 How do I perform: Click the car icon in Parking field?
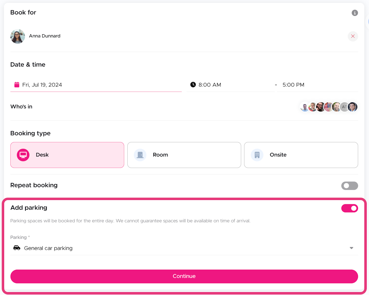[17, 248]
